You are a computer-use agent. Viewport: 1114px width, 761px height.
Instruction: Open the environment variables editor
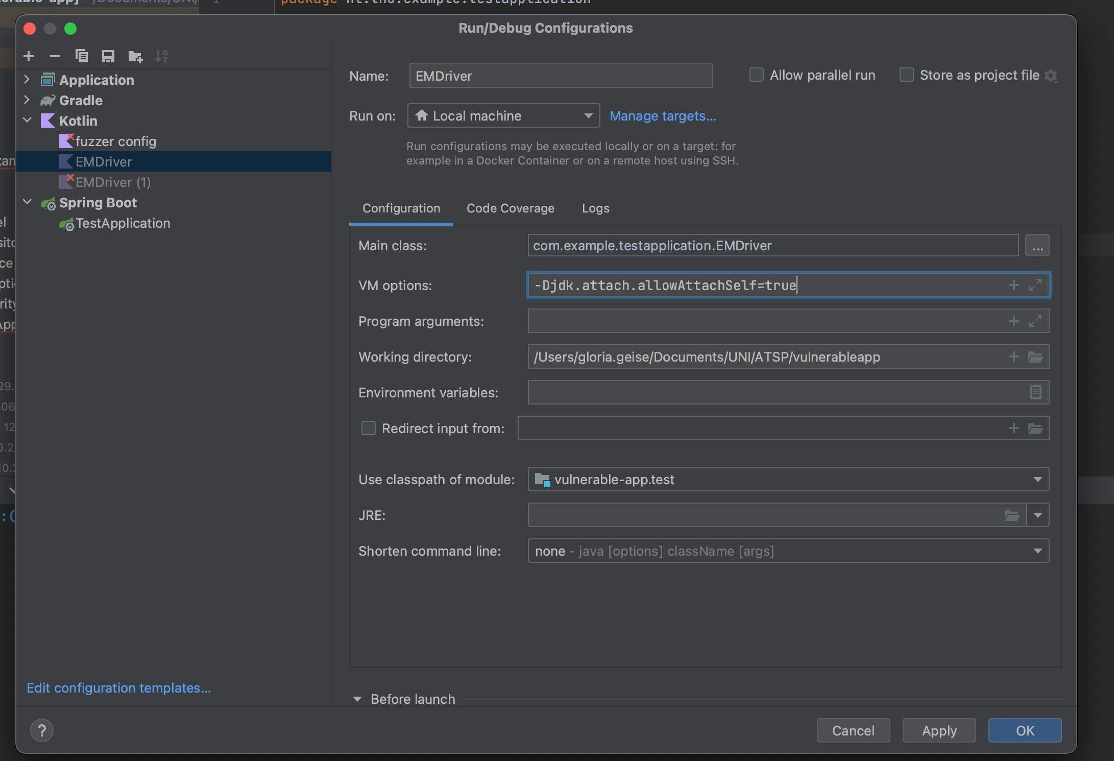[1035, 392]
